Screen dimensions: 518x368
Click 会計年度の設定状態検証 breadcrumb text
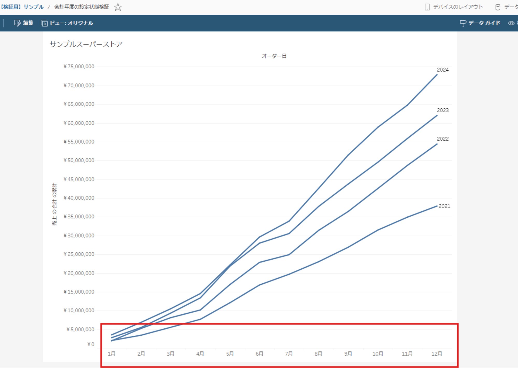[x=82, y=7]
